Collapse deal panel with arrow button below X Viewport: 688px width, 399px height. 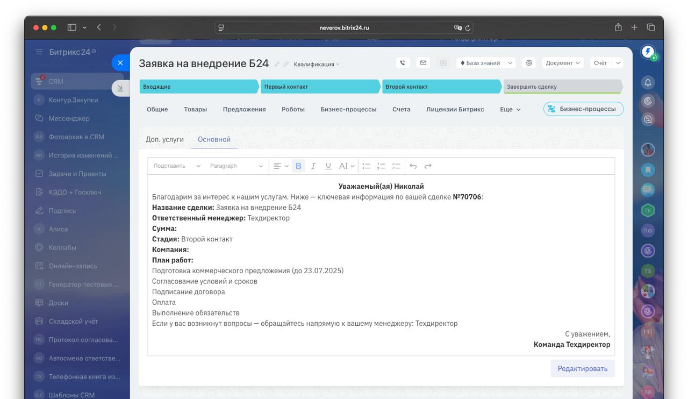(120, 88)
